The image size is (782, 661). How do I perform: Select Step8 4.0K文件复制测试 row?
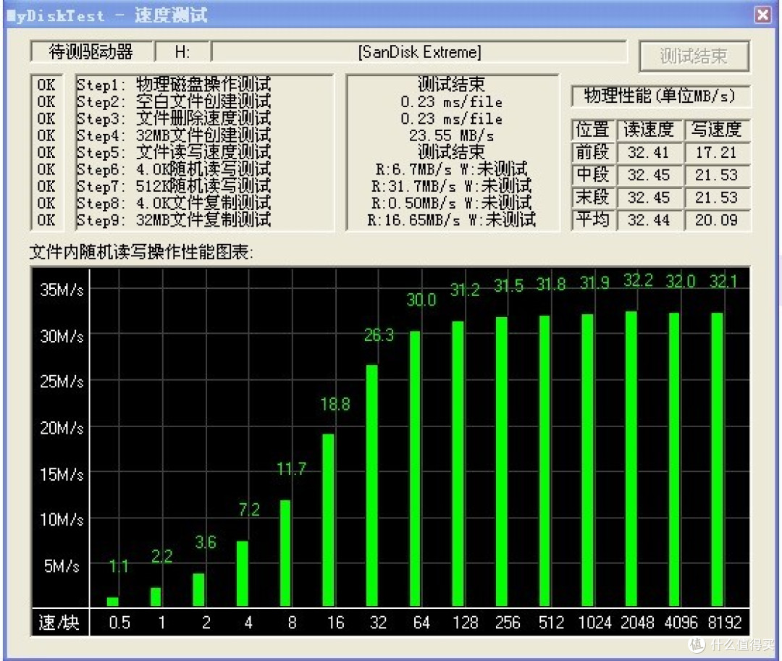pyautogui.click(x=174, y=203)
